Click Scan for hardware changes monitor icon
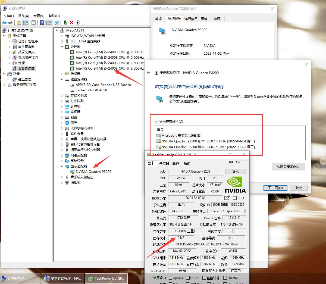This screenshot has height=284, width=326. click(x=57, y=23)
